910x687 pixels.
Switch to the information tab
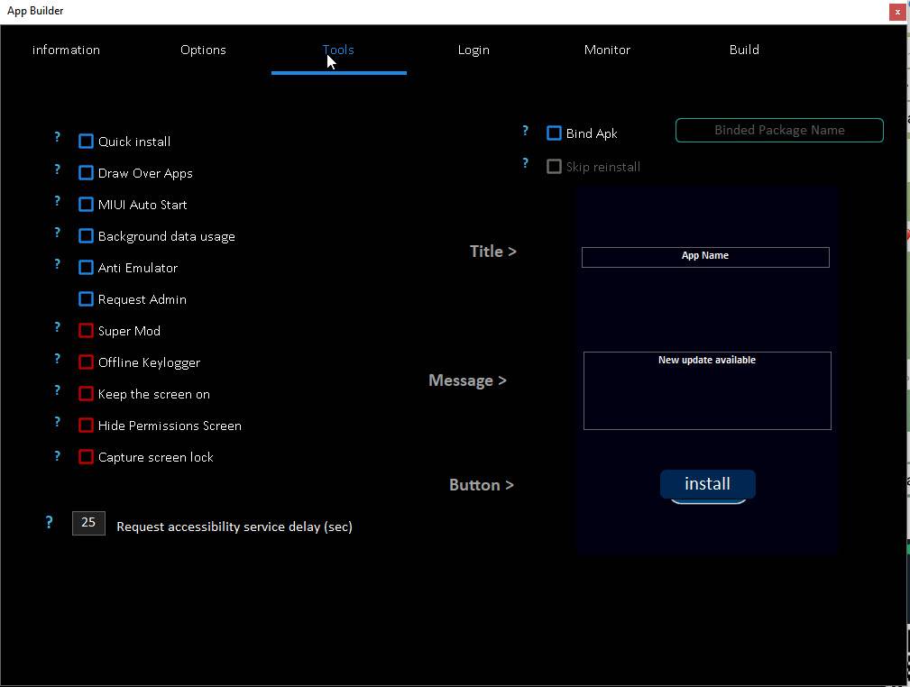tap(66, 50)
